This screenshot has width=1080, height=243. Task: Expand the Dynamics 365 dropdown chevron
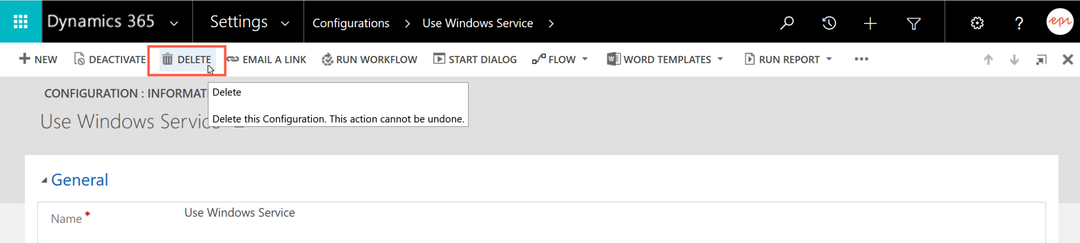(x=174, y=23)
